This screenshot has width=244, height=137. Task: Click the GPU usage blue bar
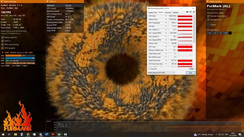coord(20,58)
